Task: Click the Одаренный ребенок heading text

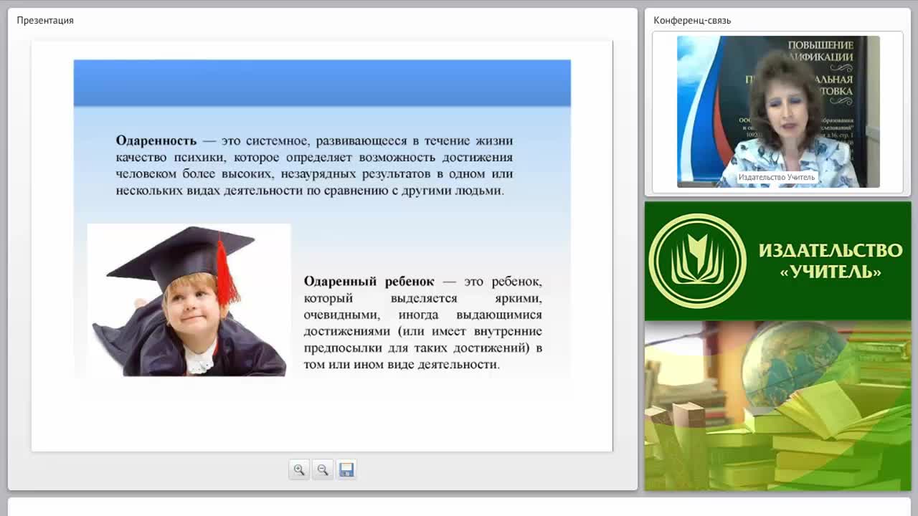Action: (x=369, y=282)
